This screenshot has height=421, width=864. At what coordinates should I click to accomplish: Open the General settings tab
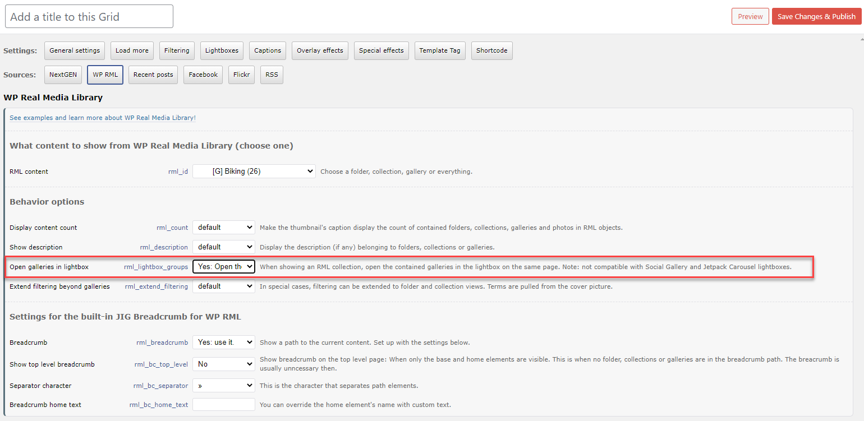[75, 50]
